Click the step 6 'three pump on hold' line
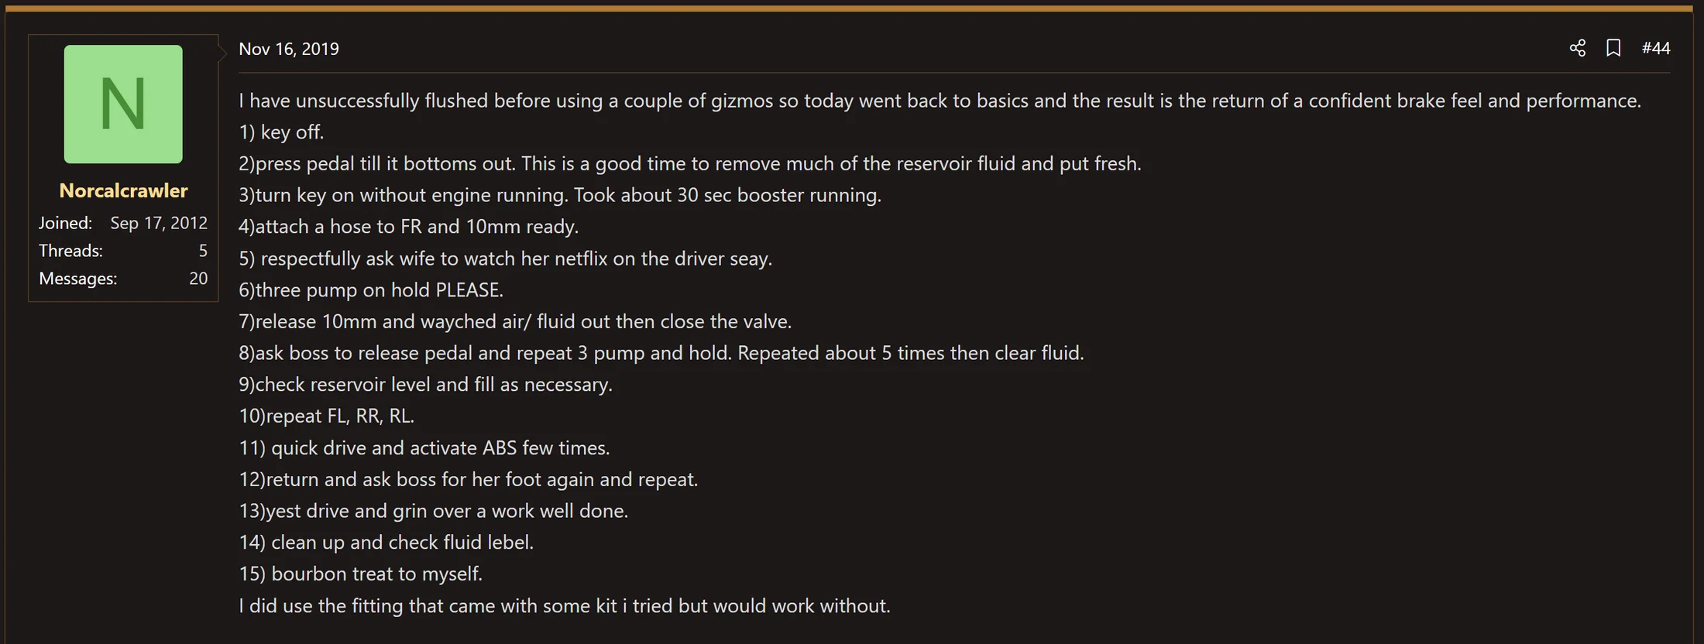Viewport: 1704px width, 644px height. (371, 290)
